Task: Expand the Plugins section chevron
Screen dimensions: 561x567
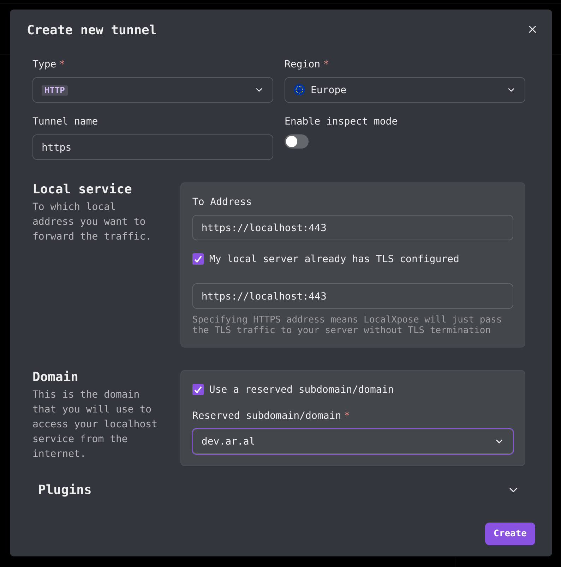Action: coord(513,490)
